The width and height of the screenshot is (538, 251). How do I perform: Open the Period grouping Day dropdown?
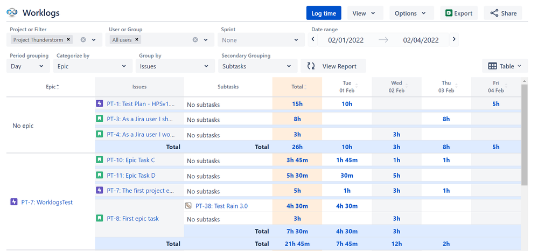[x=28, y=66]
